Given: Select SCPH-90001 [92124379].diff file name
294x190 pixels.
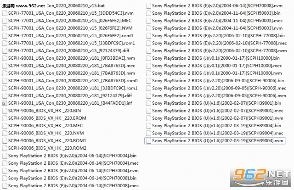Looking at the screenshot, I should point(70,96).
